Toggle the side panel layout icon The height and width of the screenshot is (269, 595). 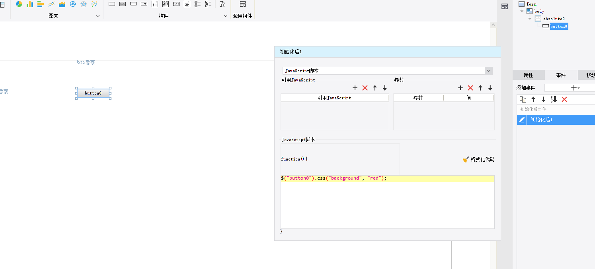[505, 6]
